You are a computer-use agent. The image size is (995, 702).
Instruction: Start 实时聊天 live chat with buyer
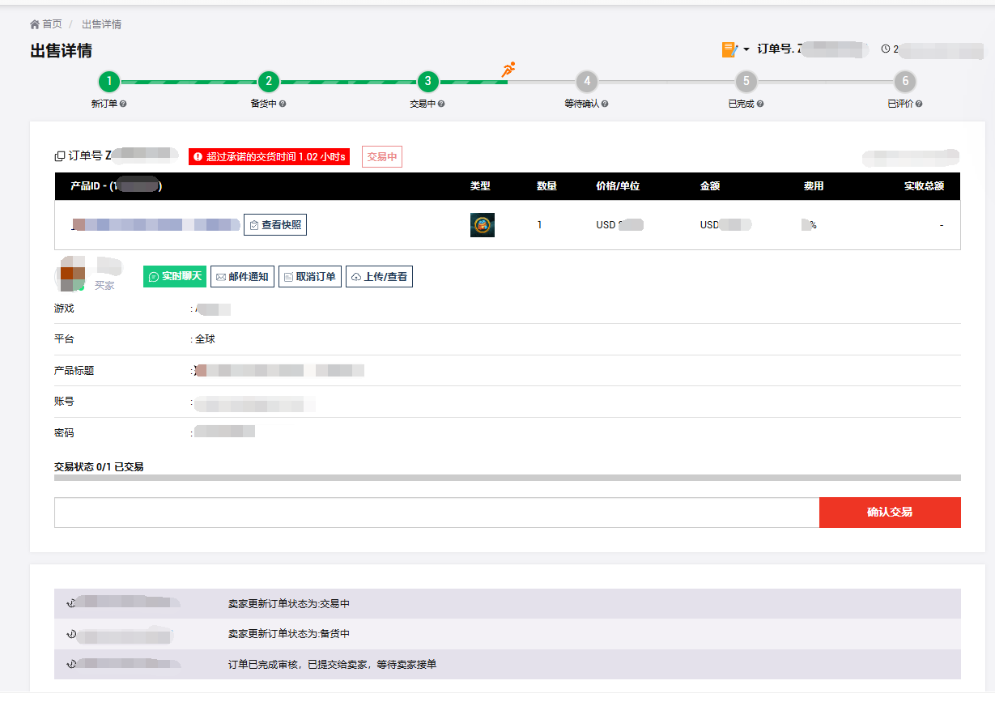pyautogui.click(x=175, y=277)
